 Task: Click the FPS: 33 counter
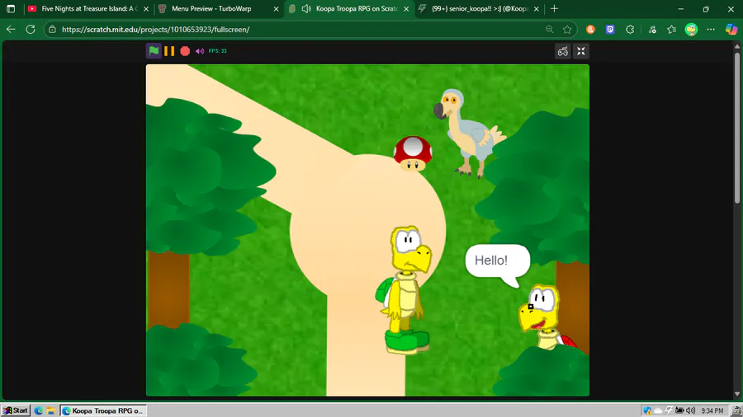pos(217,51)
